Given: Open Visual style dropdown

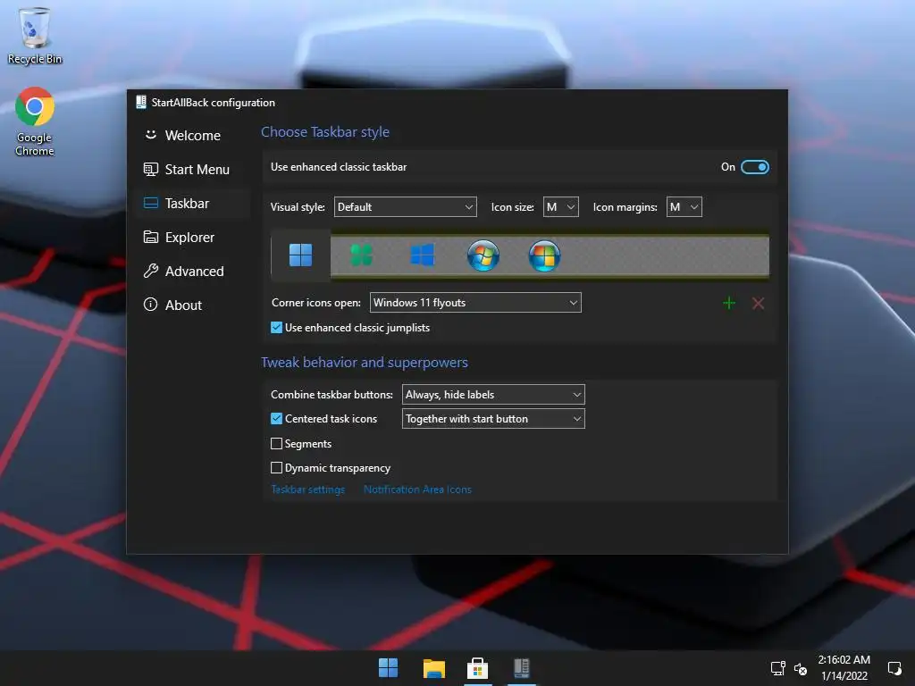Looking at the screenshot, I should tap(405, 207).
